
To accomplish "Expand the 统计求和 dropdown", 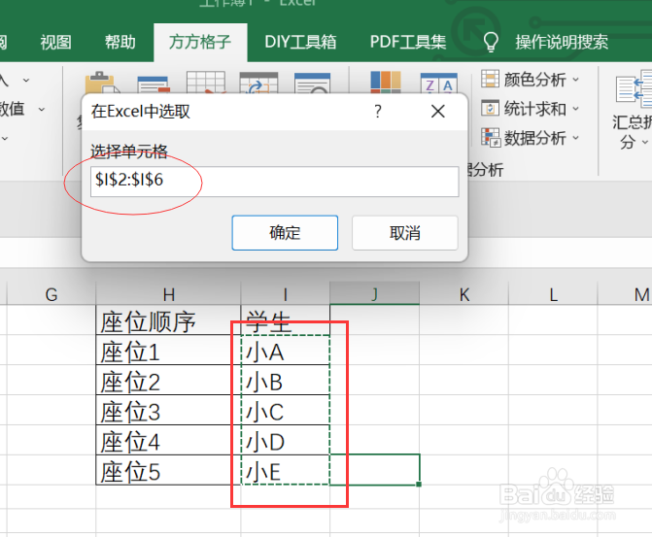I will pos(575,109).
